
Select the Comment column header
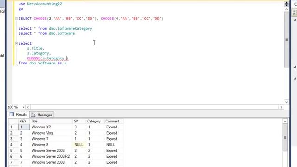114,121
